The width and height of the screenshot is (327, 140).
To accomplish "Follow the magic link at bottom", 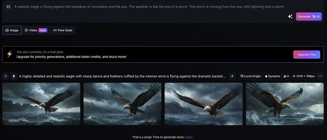I will coord(189,137).
